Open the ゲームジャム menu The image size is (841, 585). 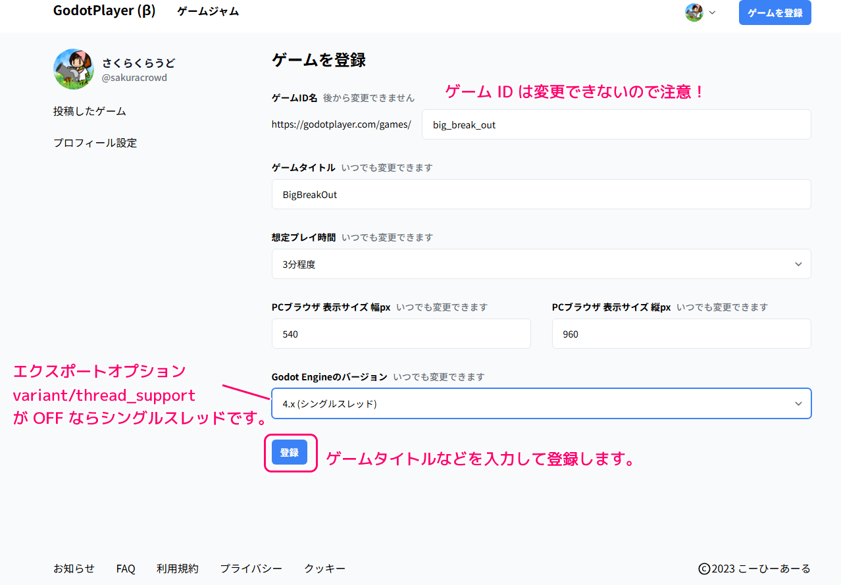coord(208,12)
